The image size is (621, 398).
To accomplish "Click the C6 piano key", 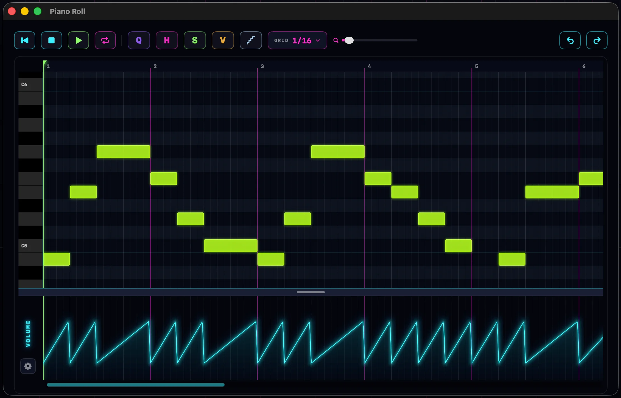I will pos(31,85).
